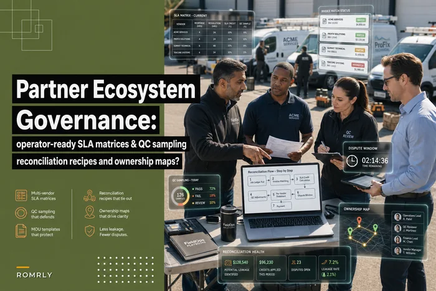Screen dimensions: 436x291
Task: Click the Profix Solutions invoice document icon
Action: [x=325, y=36]
